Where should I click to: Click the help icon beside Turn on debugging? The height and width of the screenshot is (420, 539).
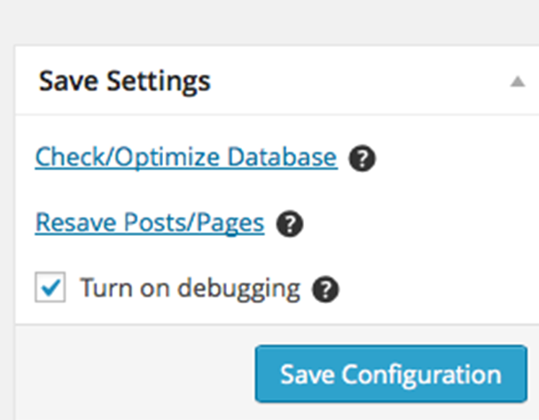327,289
